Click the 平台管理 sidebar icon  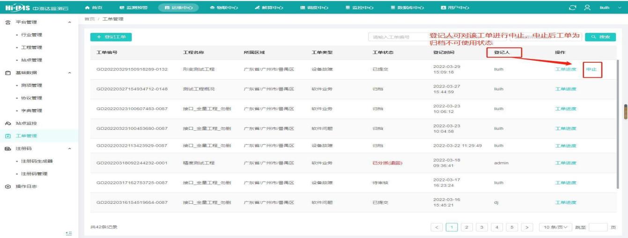coord(7,22)
